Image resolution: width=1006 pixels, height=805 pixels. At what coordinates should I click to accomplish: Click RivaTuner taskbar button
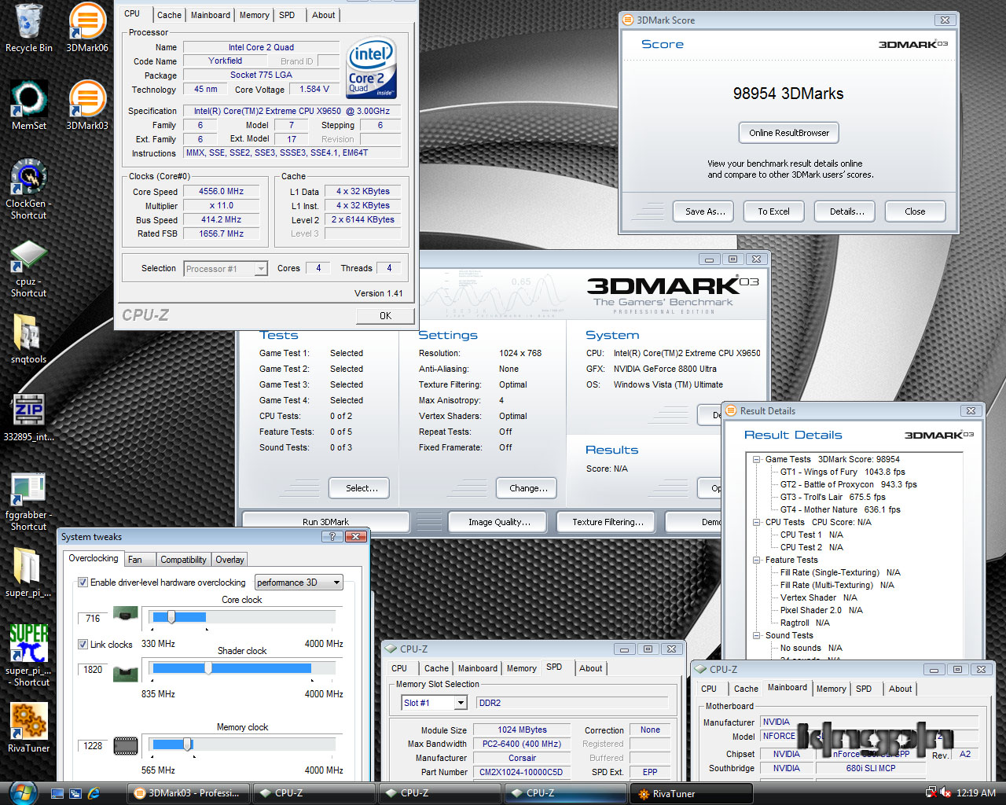point(692,793)
